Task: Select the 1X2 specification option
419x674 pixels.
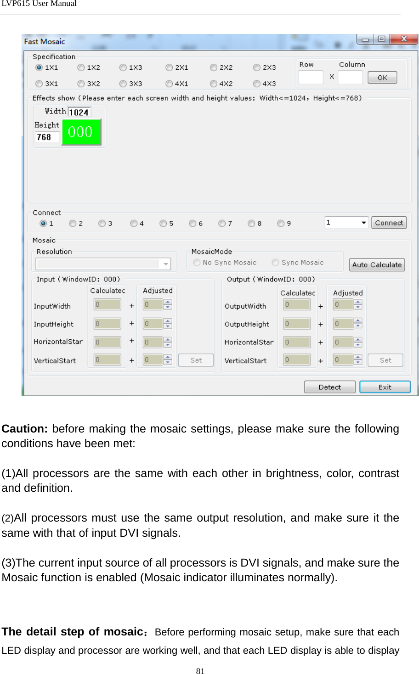Action: [x=81, y=67]
